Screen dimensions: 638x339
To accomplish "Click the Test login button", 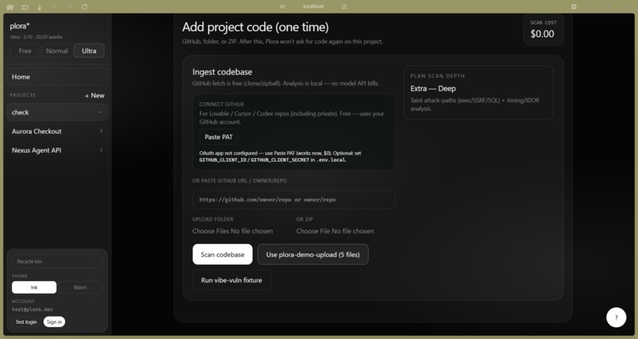I will pyautogui.click(x=26, y=322).
